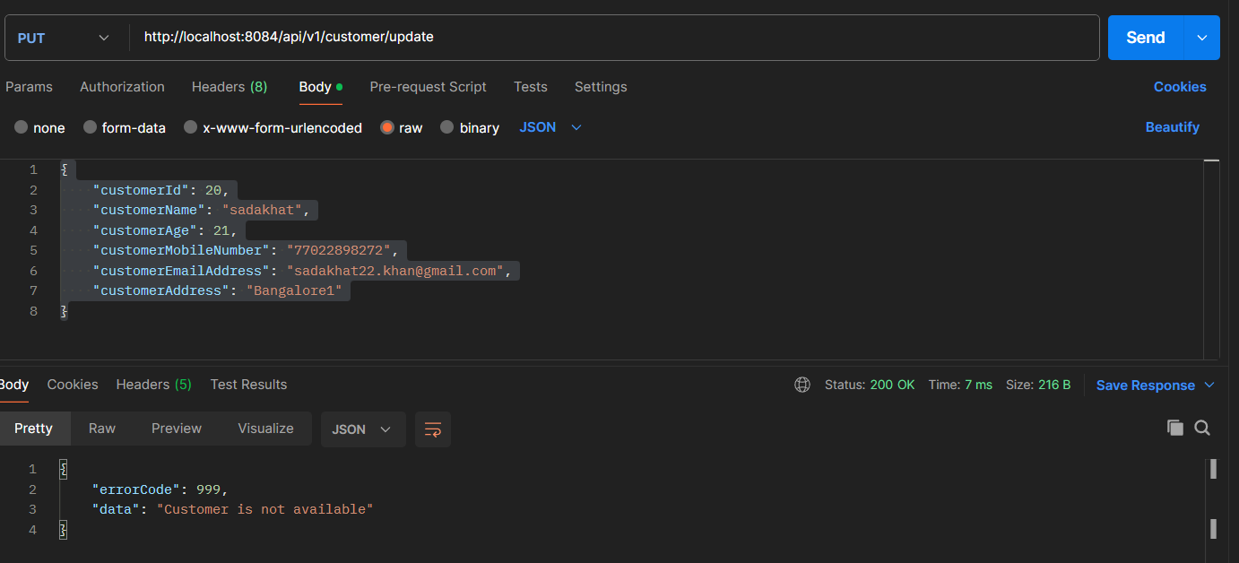
Task: Open the Pre-request Script tab
Action: click(428, 87)
